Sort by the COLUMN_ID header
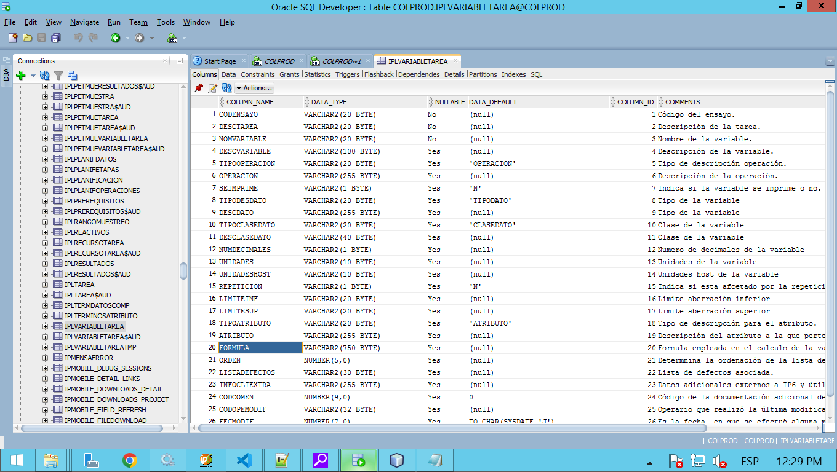 click(x=633, y=102)
